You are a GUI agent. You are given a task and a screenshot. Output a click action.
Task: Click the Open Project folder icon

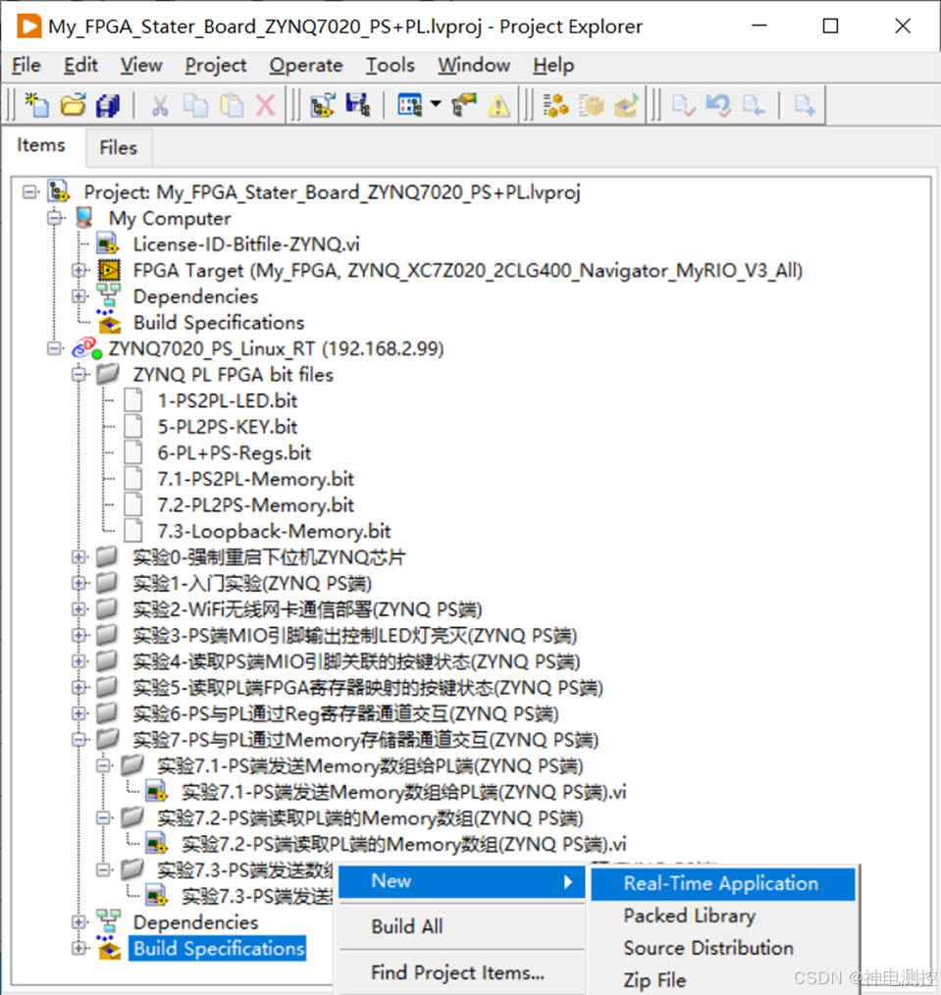tap(73, 105)
